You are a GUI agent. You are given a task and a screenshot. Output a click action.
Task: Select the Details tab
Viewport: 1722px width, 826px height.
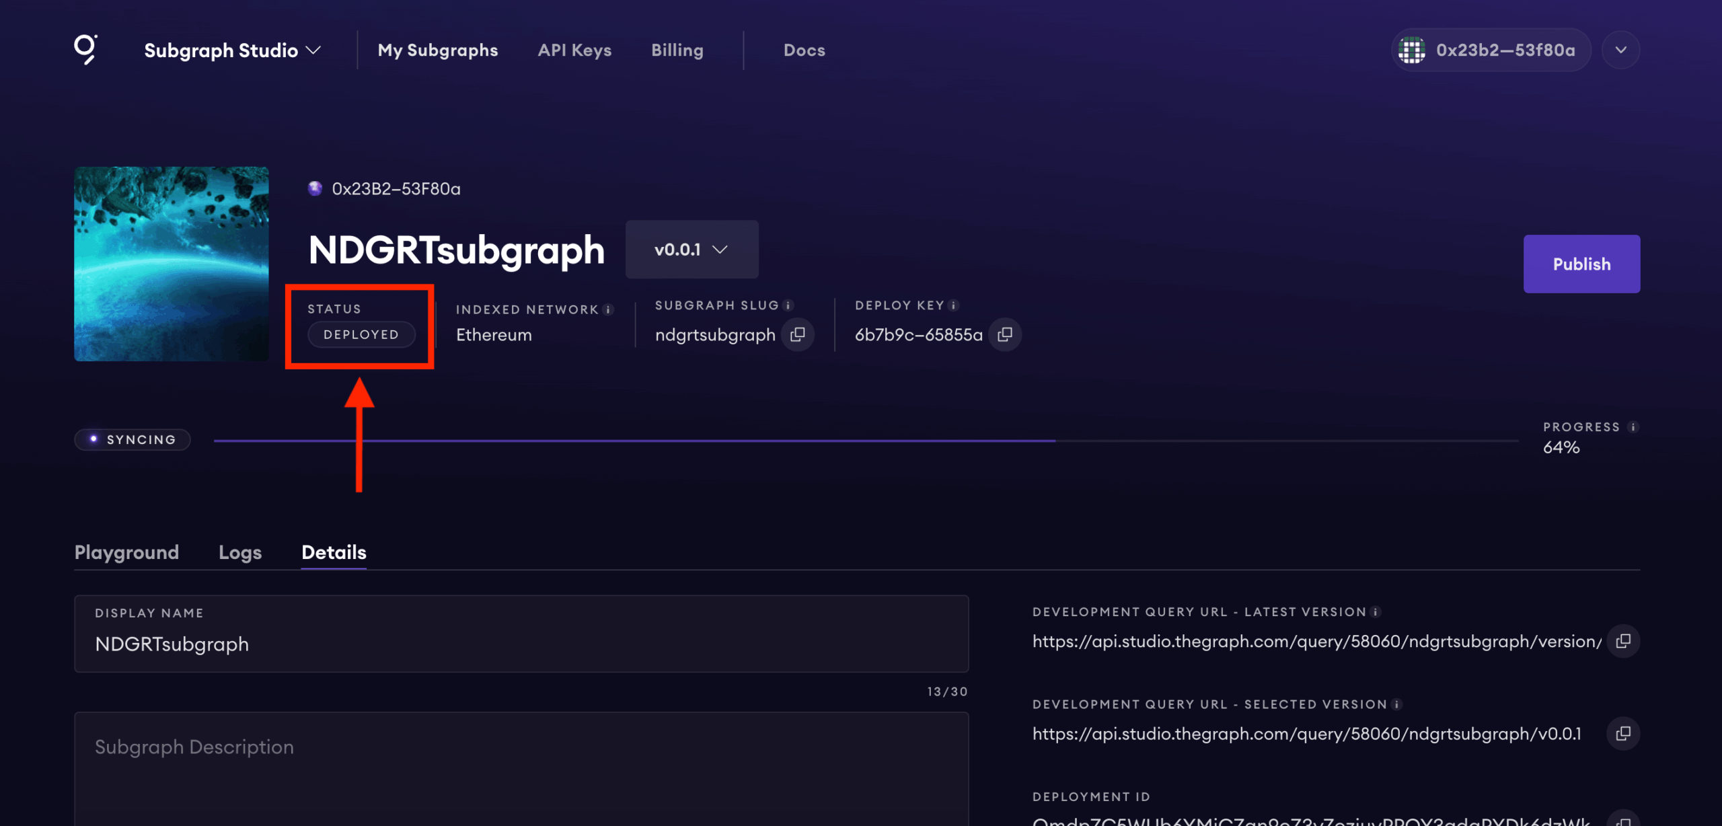(334, 552)
